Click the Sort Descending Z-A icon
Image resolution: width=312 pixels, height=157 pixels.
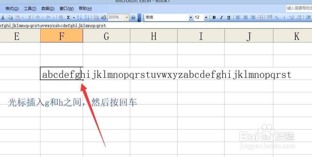(x=87, y=18)
